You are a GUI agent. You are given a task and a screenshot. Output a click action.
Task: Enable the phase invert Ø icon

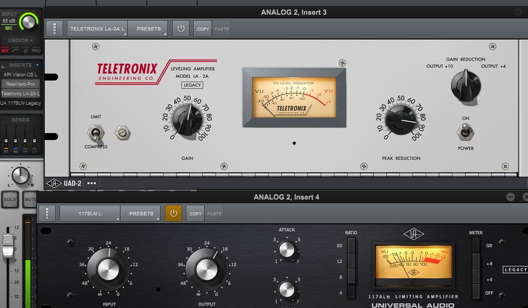click(25, 51)
